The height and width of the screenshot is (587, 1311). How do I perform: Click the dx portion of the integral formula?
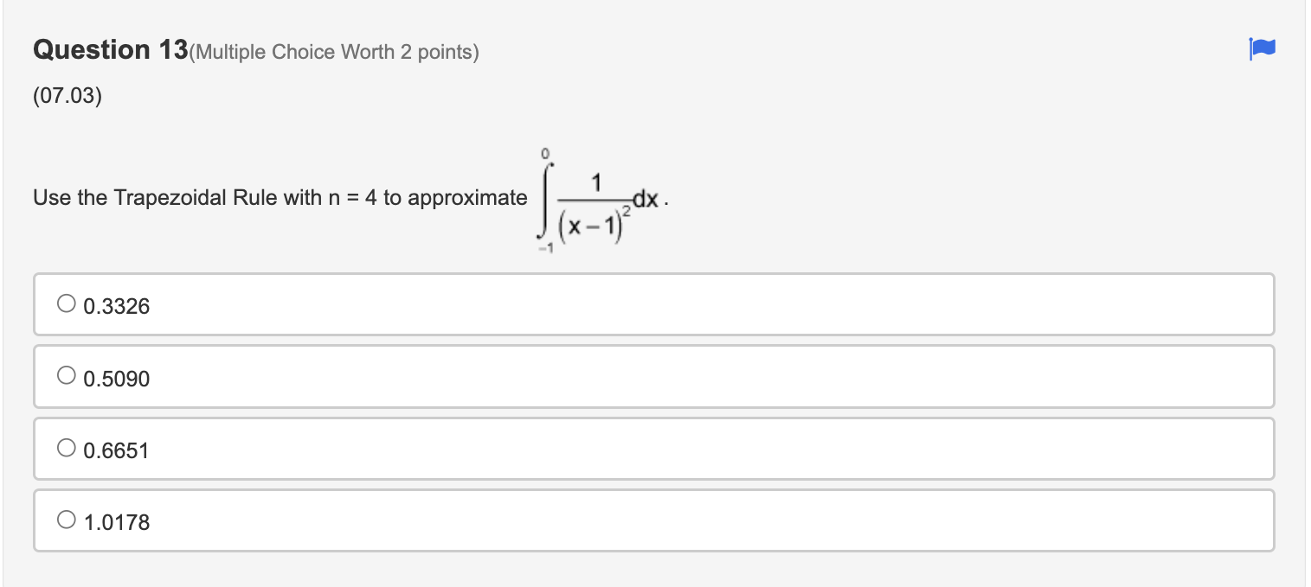tap(651, 197)
